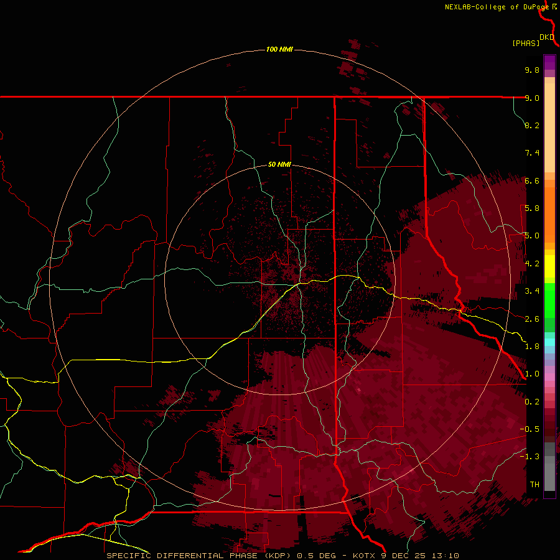Screen dimensions: 560x560
Task: Click the 6.6 legend value
Action: click(x=532, y=180)
